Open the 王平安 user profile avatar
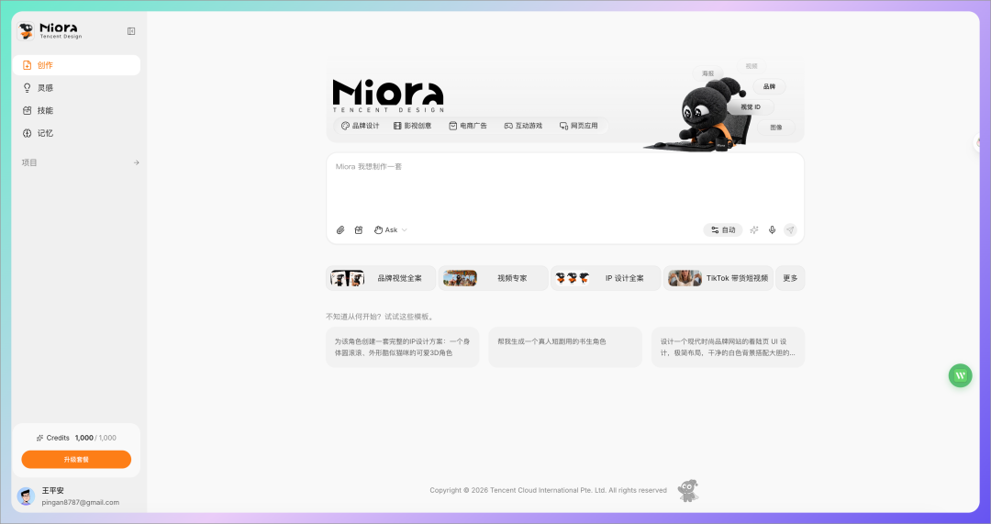Viewport: 991px width, 524px height. coord(26,496)
